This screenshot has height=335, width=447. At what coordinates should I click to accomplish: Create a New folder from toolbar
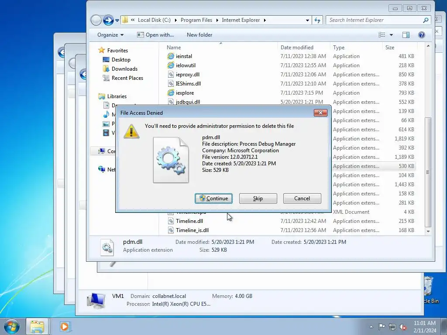[199, 35]
